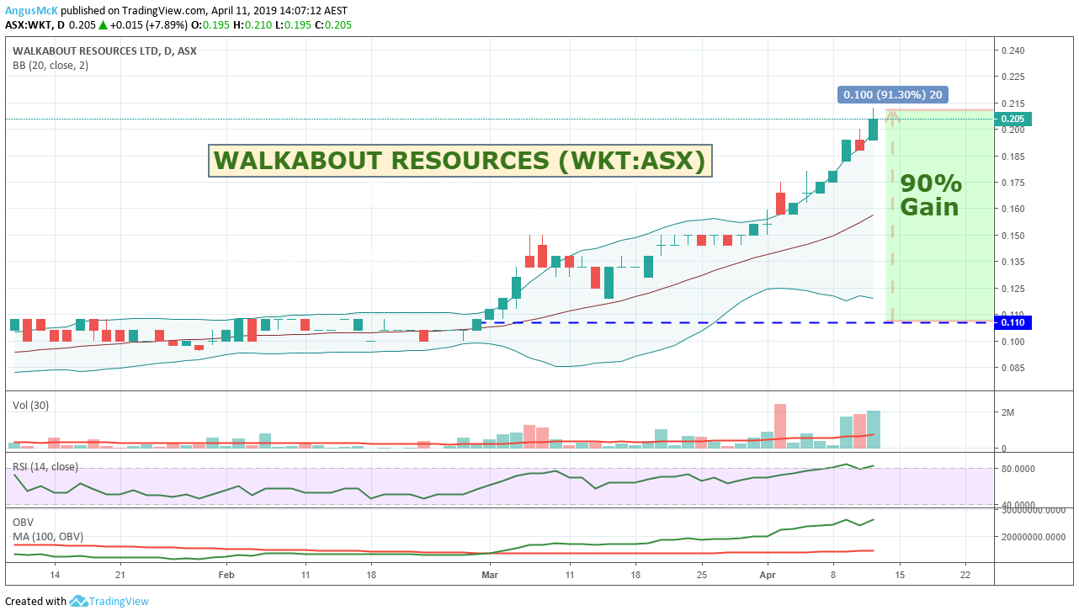Click the 0.185 price axis label
Screen dimensions: 1079x616
coord(1013,157)
